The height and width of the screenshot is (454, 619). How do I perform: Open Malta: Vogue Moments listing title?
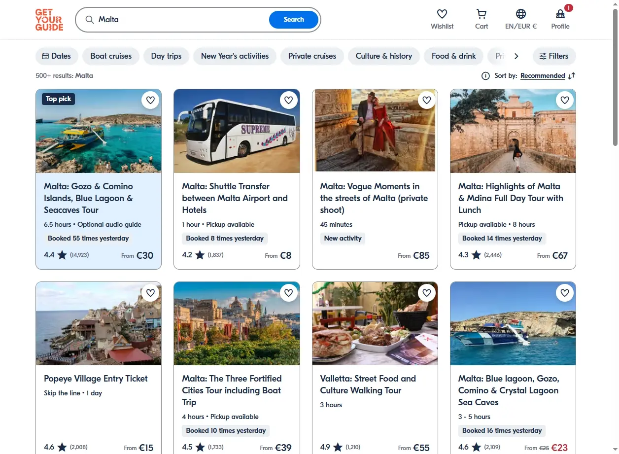(x=374, y=198)
